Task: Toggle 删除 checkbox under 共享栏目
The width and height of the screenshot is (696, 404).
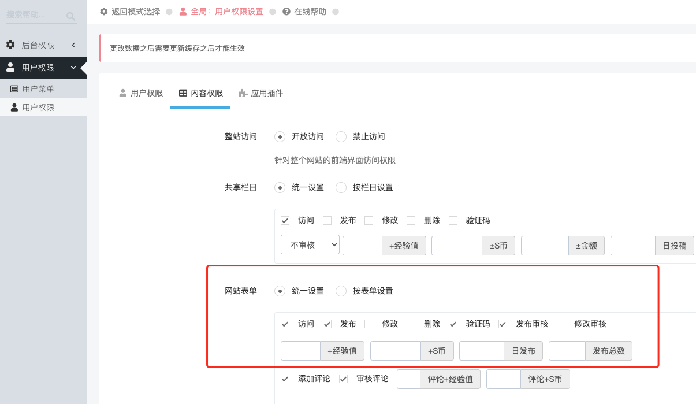Action: tap(411, 220)
